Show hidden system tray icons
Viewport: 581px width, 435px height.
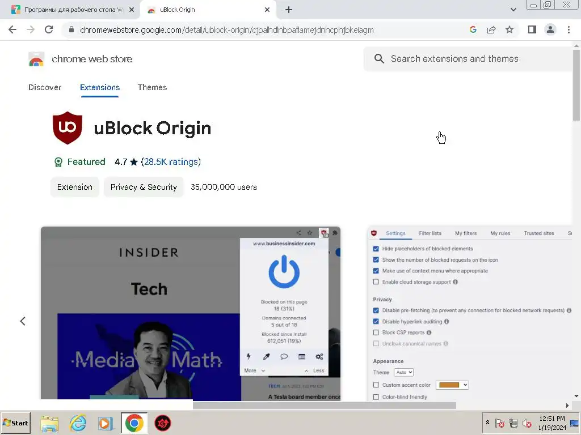point(487,423)
